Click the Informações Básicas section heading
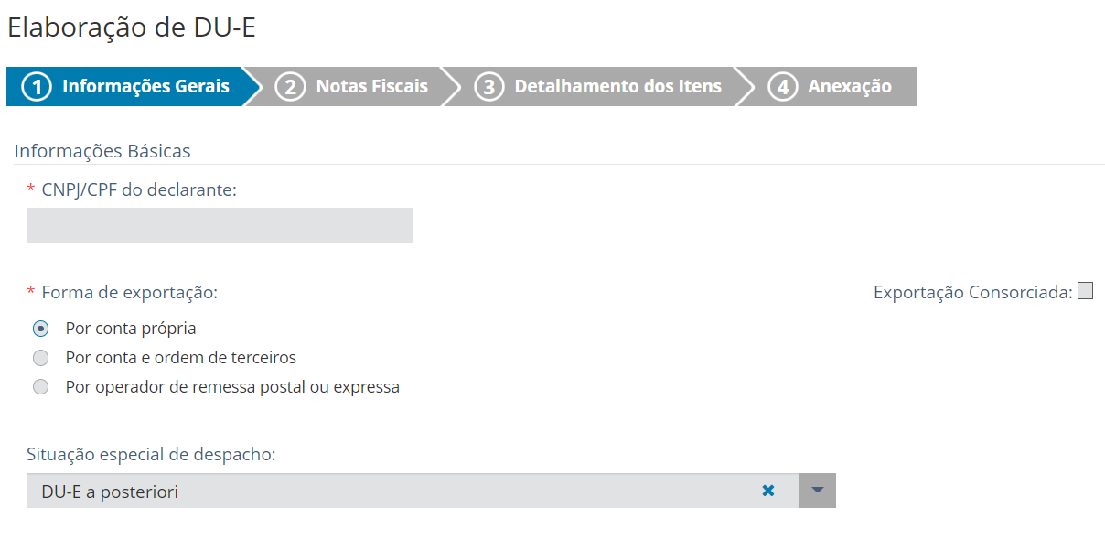 click(102, 151)
